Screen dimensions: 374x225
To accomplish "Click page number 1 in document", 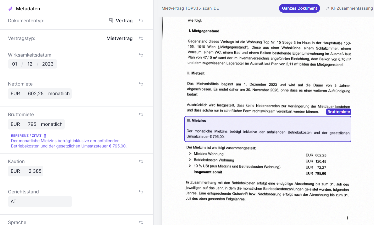I will coord(347,218).
